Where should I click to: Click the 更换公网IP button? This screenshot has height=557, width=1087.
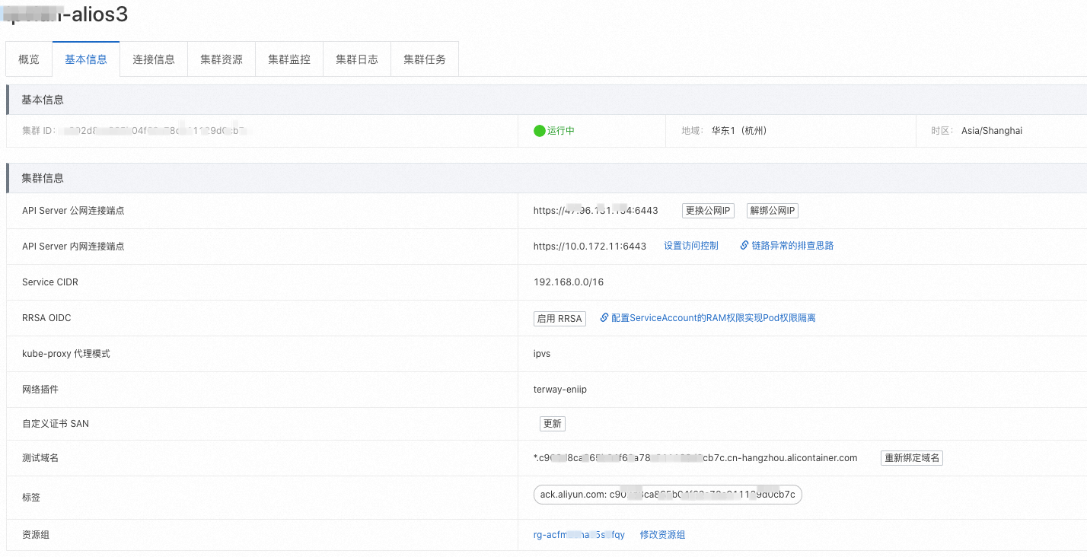click(708, 211)
